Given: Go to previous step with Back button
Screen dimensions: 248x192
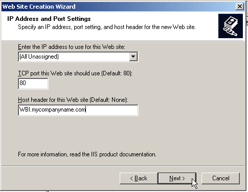Looking at the screenshot, I should coord(139,178).
